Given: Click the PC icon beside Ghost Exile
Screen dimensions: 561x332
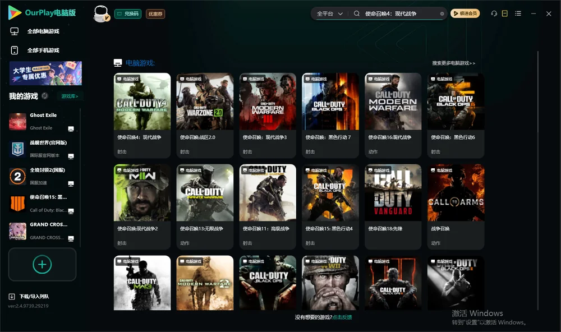Looking at the screenshot, I should 71,129.
